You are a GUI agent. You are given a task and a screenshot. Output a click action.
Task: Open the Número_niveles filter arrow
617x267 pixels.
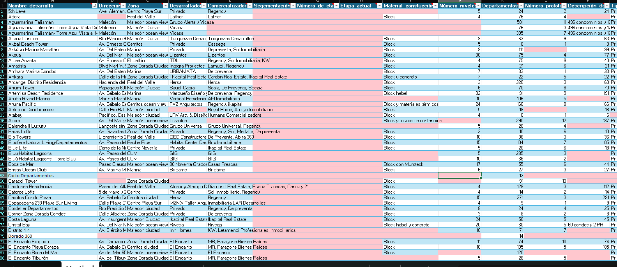[478, 6]
